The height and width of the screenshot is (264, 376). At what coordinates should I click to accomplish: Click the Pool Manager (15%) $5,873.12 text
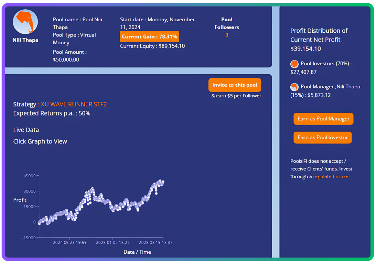[325, 91]
